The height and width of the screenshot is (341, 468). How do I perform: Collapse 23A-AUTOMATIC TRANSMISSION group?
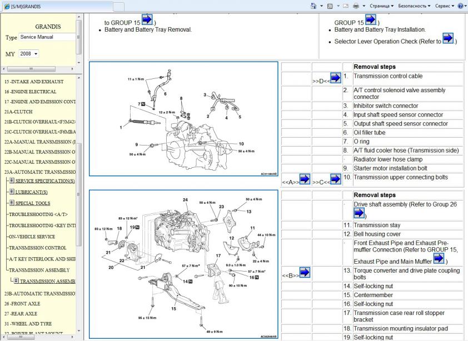(x=39, y=172)
